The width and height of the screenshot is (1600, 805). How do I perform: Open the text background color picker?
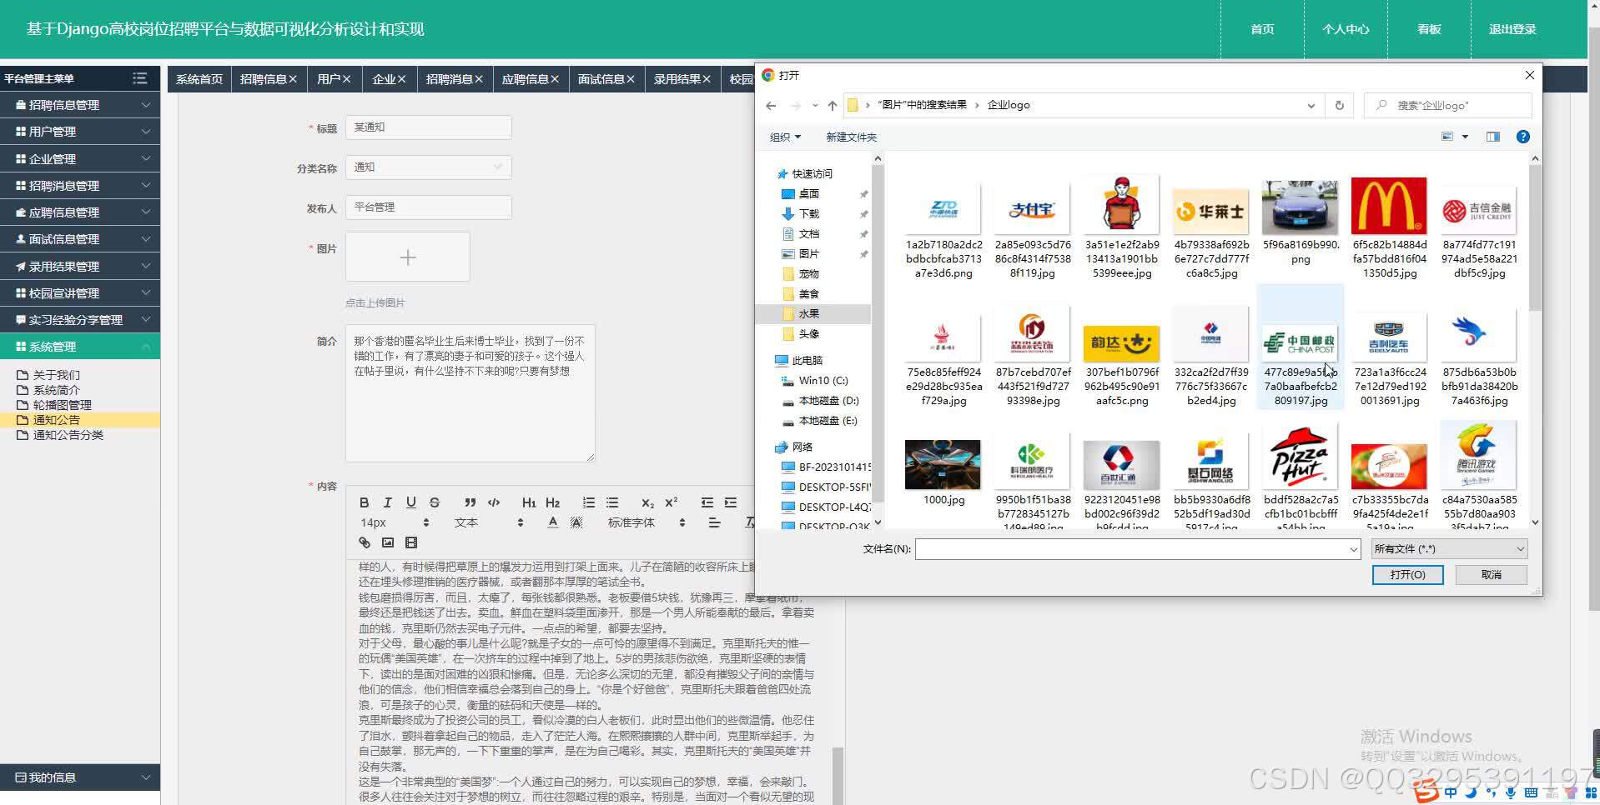(x=576, y=522)
